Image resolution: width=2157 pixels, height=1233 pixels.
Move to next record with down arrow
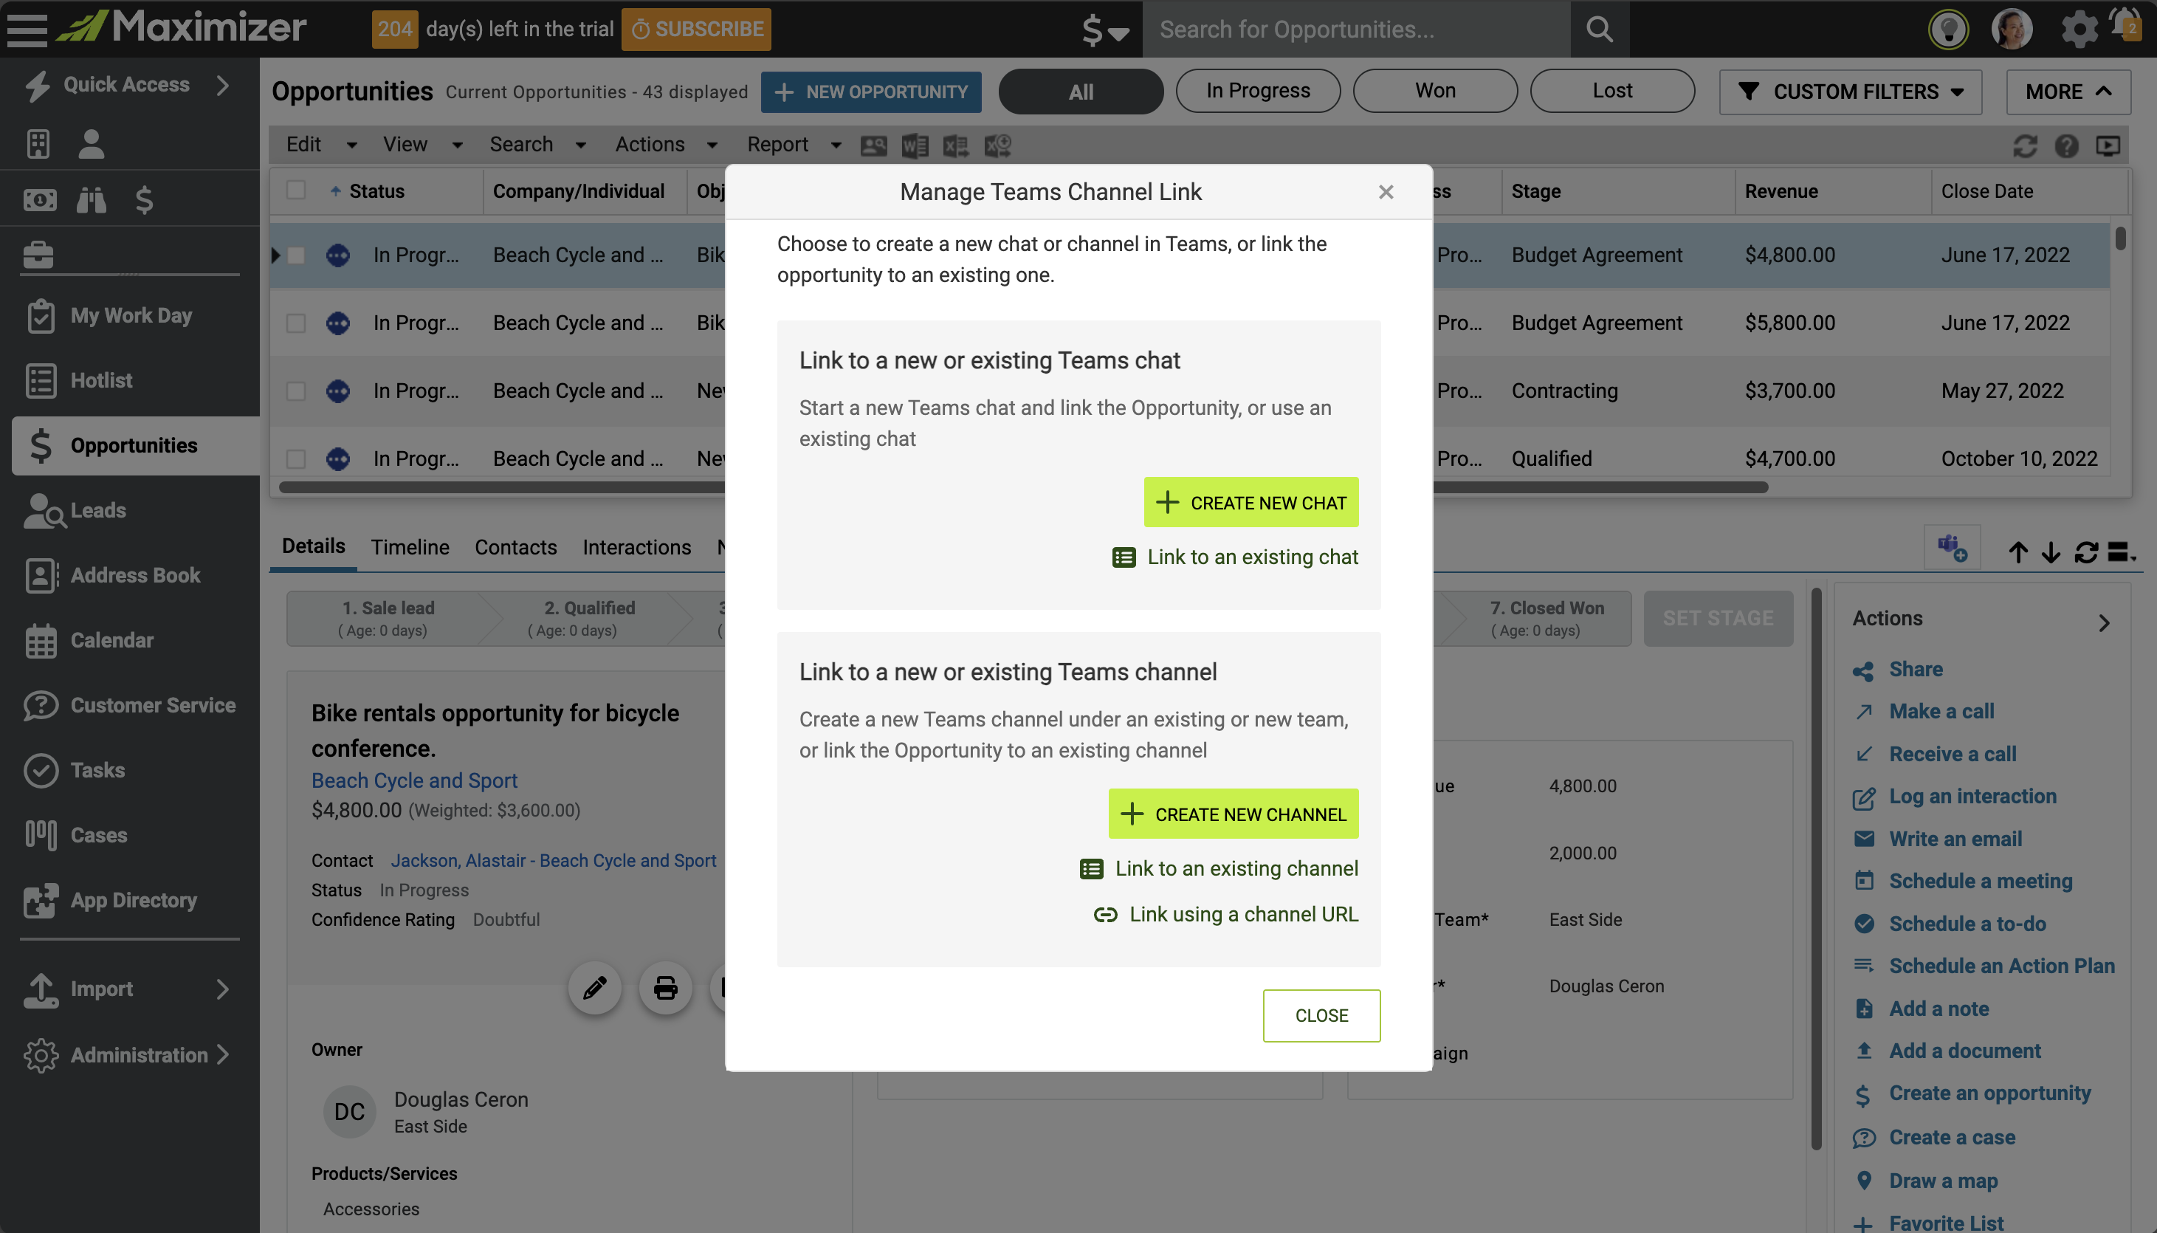2051,552
